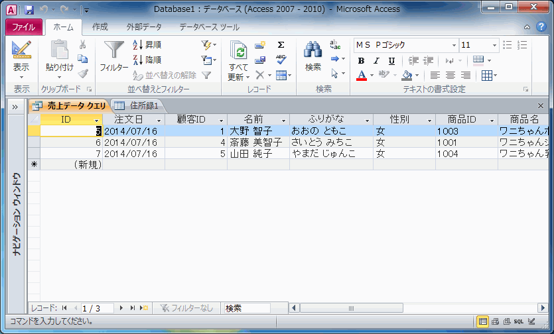The width and height of the screenshot is (554, 334).
Task: Click the Save icon in quick access toolbar
Action: click(x=29, y=9)
